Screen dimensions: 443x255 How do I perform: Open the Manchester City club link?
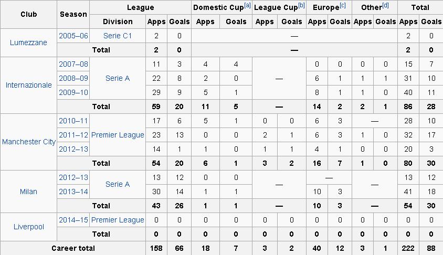coord(28,142)
